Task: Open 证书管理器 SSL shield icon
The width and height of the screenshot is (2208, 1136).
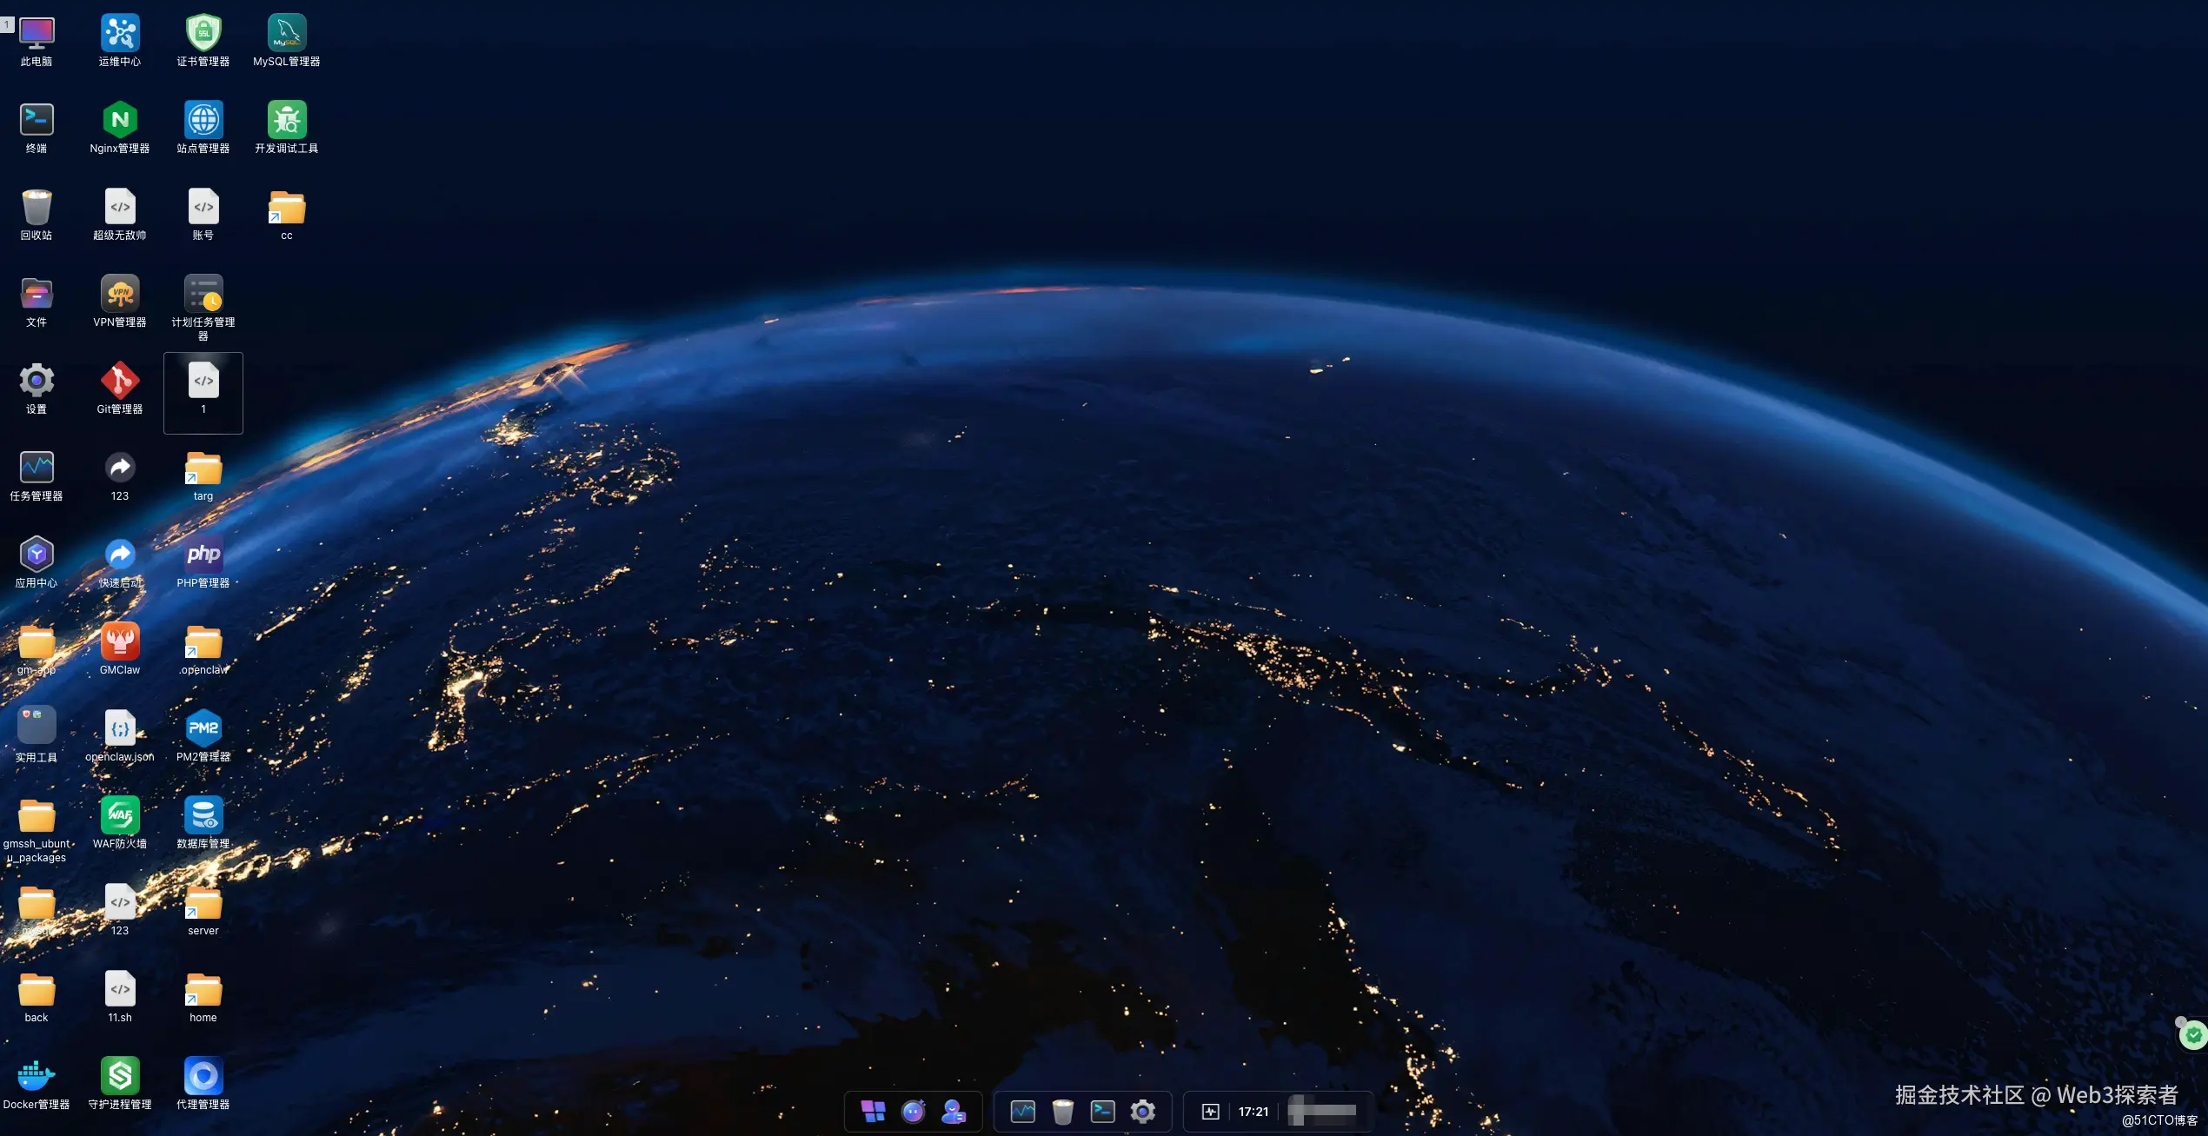Action: (x=203, y=34)
